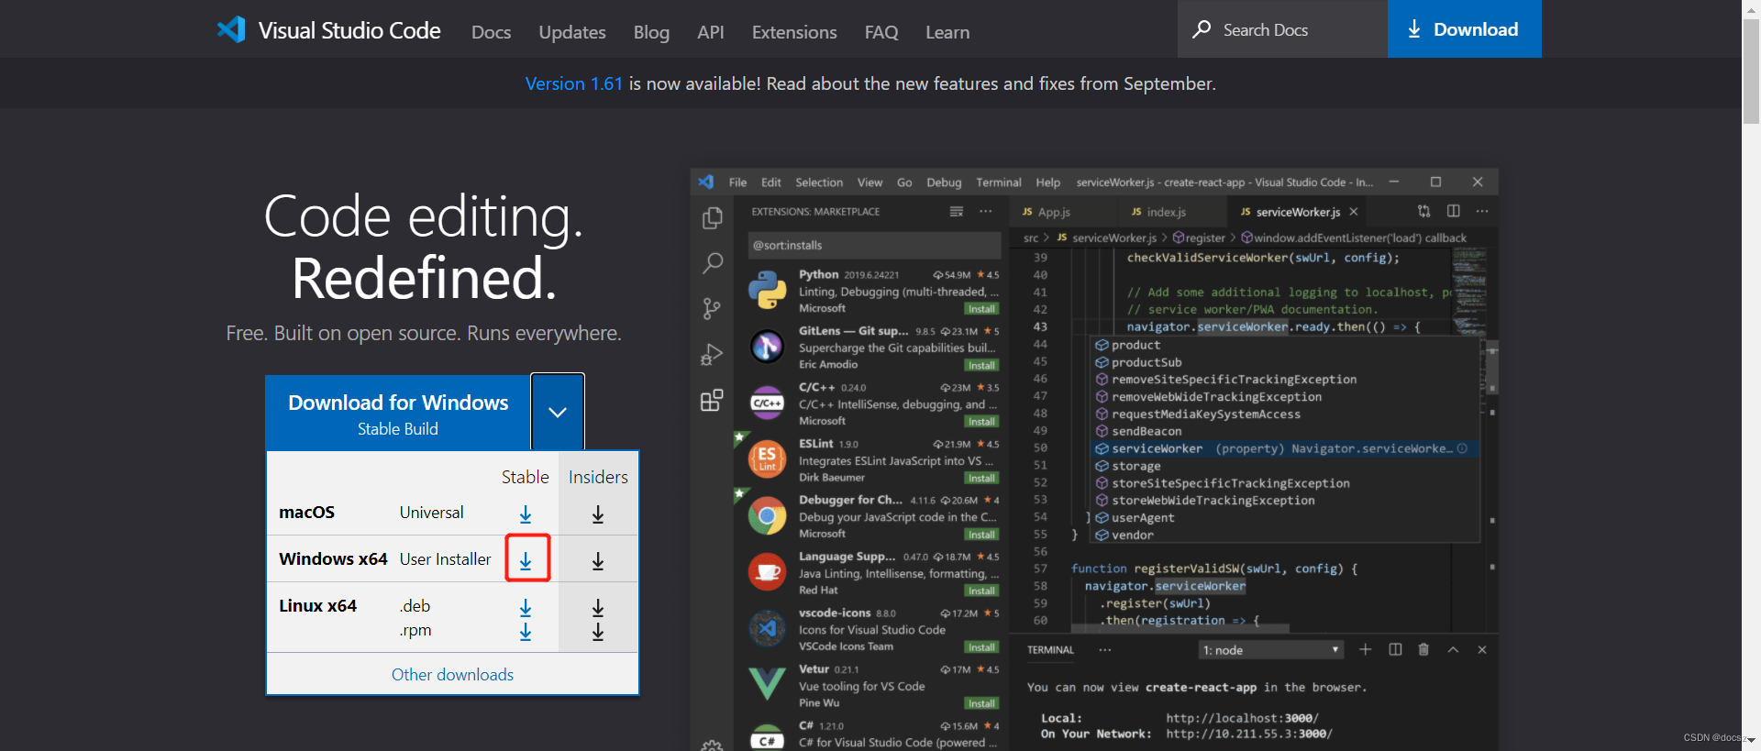Open the Other downloads link
This screenshot has width=1761, height=751.
(x=452, y=675)
